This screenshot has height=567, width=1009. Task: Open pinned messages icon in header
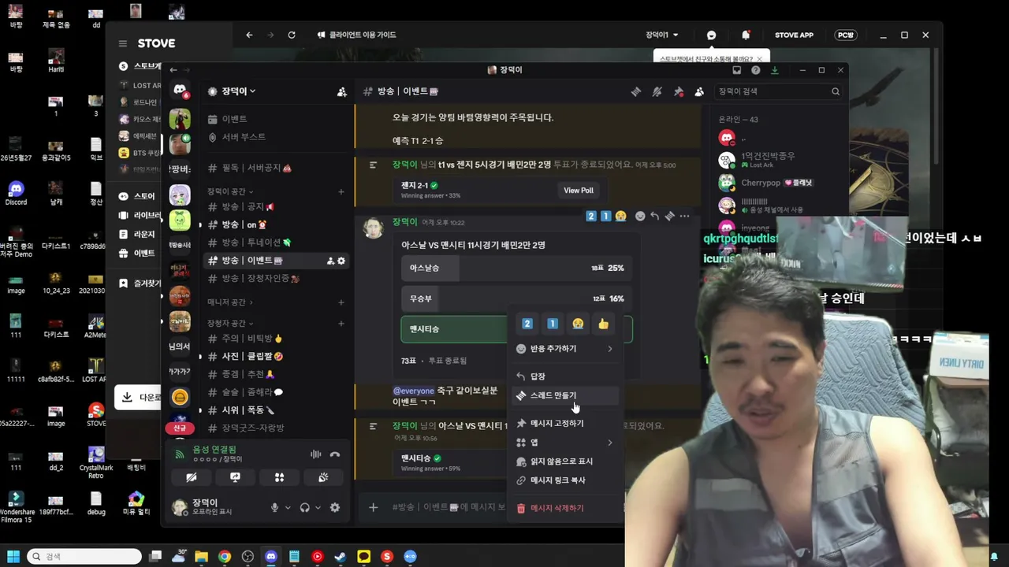[679, 91]
